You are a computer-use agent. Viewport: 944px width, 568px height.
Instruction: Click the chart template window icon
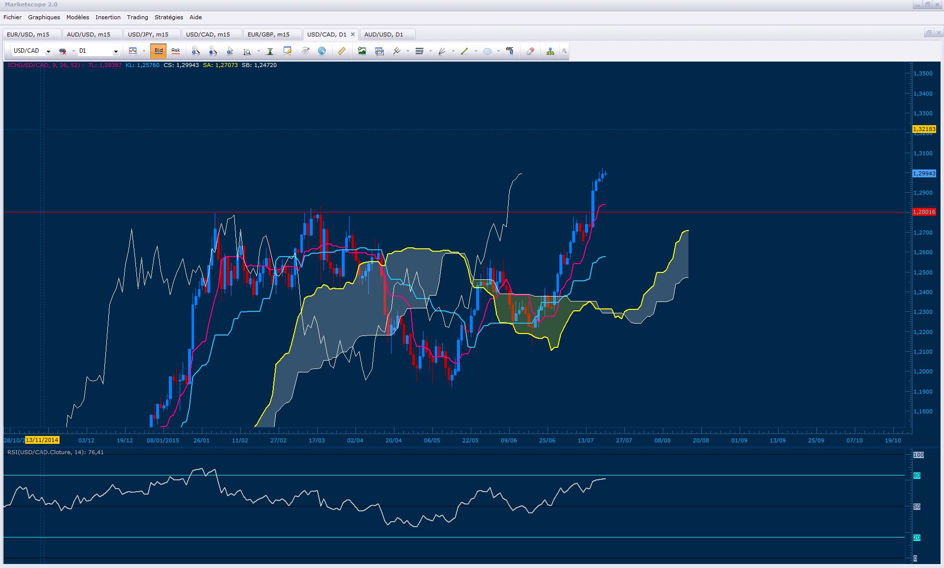[379, 51]
